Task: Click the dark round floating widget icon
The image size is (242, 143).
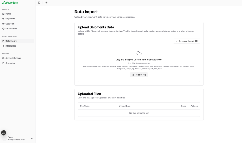Action: [3, 133]
